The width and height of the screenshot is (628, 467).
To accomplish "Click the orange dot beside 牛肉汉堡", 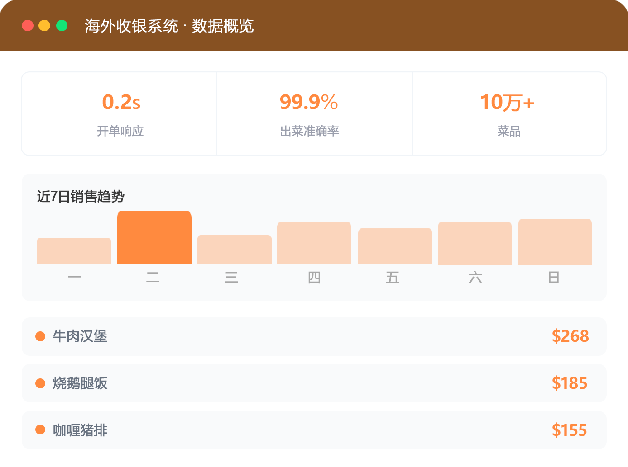I will tap(40, 336).
